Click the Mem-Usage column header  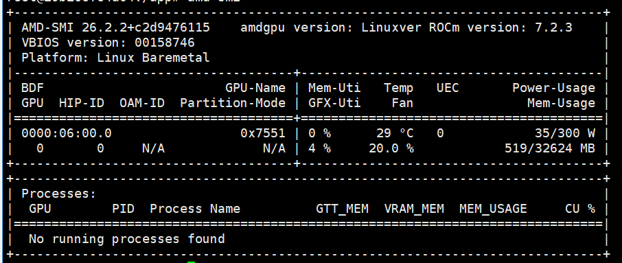coord(562,103)
